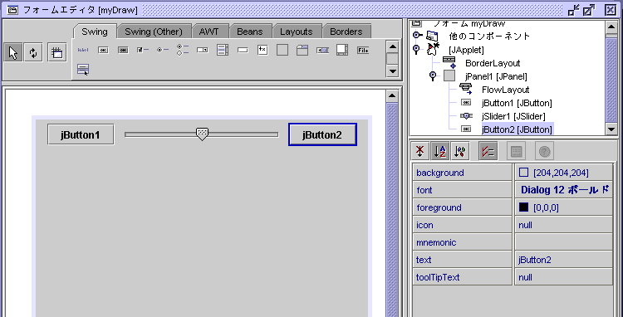Toggle the test form mode button
The width and height of the screenshot is (623, 317).
tap(57, 53)
